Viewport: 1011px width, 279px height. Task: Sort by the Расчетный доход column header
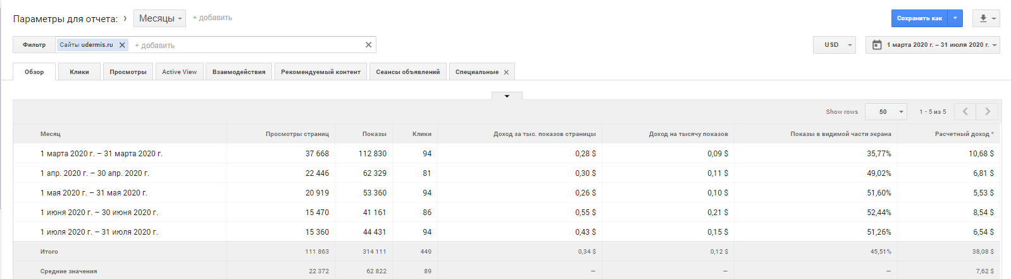(x=962, y=134)
